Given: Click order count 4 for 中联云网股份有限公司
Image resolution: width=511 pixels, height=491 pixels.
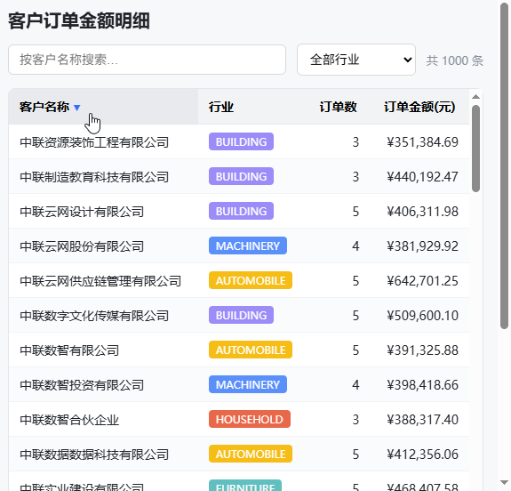Looking at the screenshot, I should pyautogui.click(x=355, y=246).
